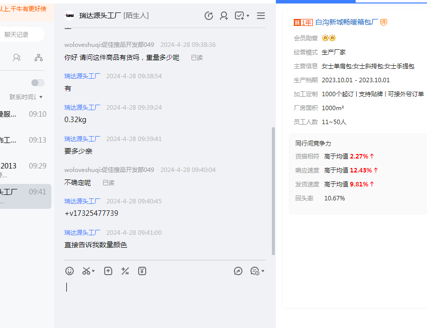Click the refresh clock icon in chat header
Viewport: 427px width, 328px height.
(x=209, y=16)
